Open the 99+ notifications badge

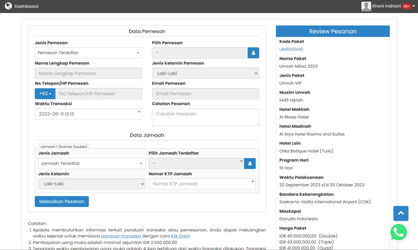pos(407,7)
